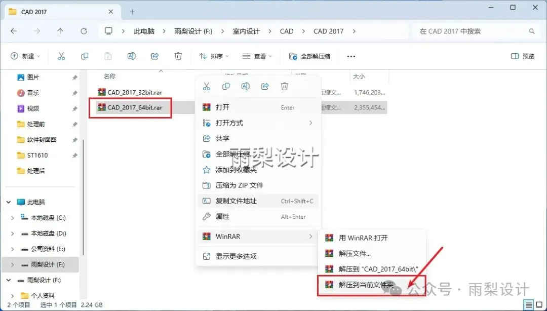The width and height of the screenshot is (547, 311).
Task: Go back with the left arrow button
Action: click(14, 31)
